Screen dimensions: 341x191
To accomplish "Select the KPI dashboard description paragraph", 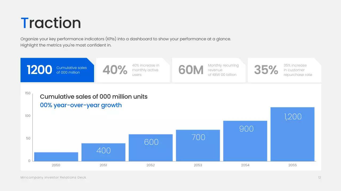I will point(125,42).
